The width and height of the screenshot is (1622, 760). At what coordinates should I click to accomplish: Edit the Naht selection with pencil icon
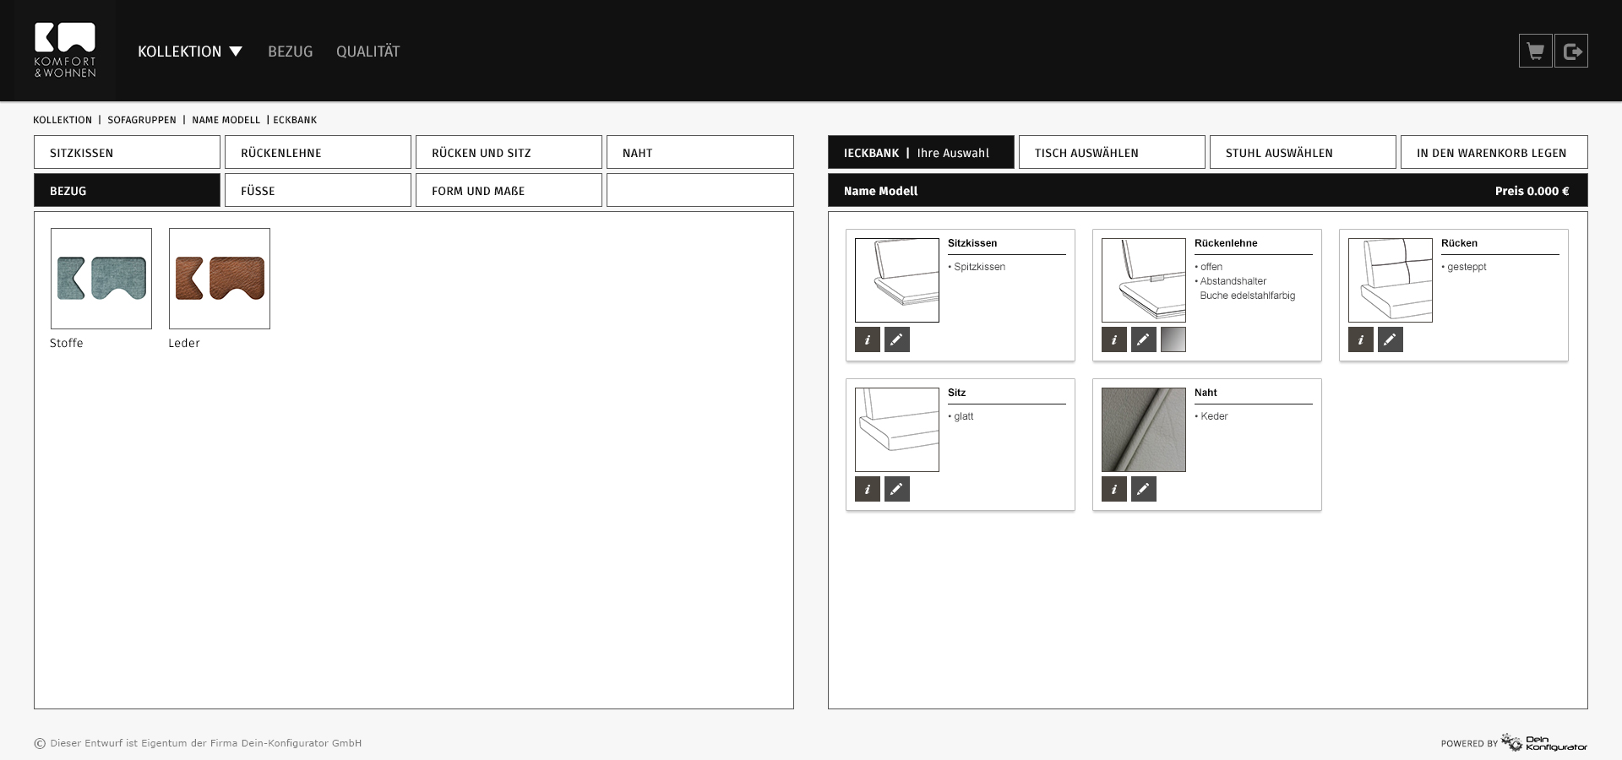point(1144,489)
